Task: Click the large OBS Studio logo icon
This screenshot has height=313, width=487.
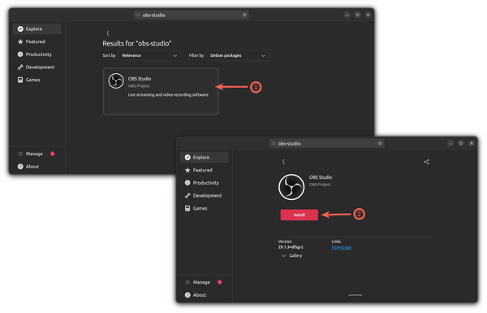Action: pos(291,187)
